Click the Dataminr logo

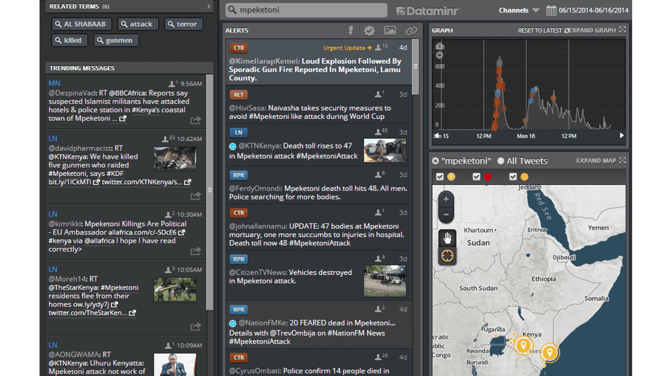click(428, 11)
